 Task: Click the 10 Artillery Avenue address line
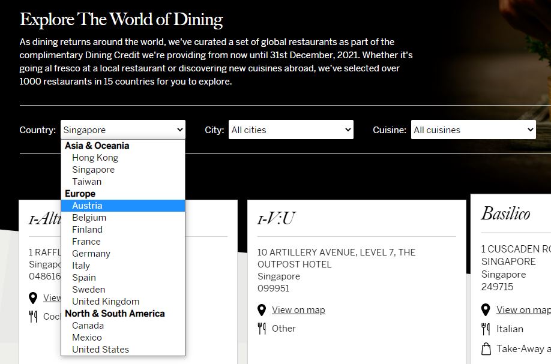[x=336, y=252]
